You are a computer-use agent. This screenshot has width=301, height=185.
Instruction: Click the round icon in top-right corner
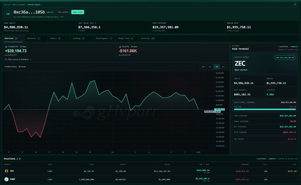295,4
